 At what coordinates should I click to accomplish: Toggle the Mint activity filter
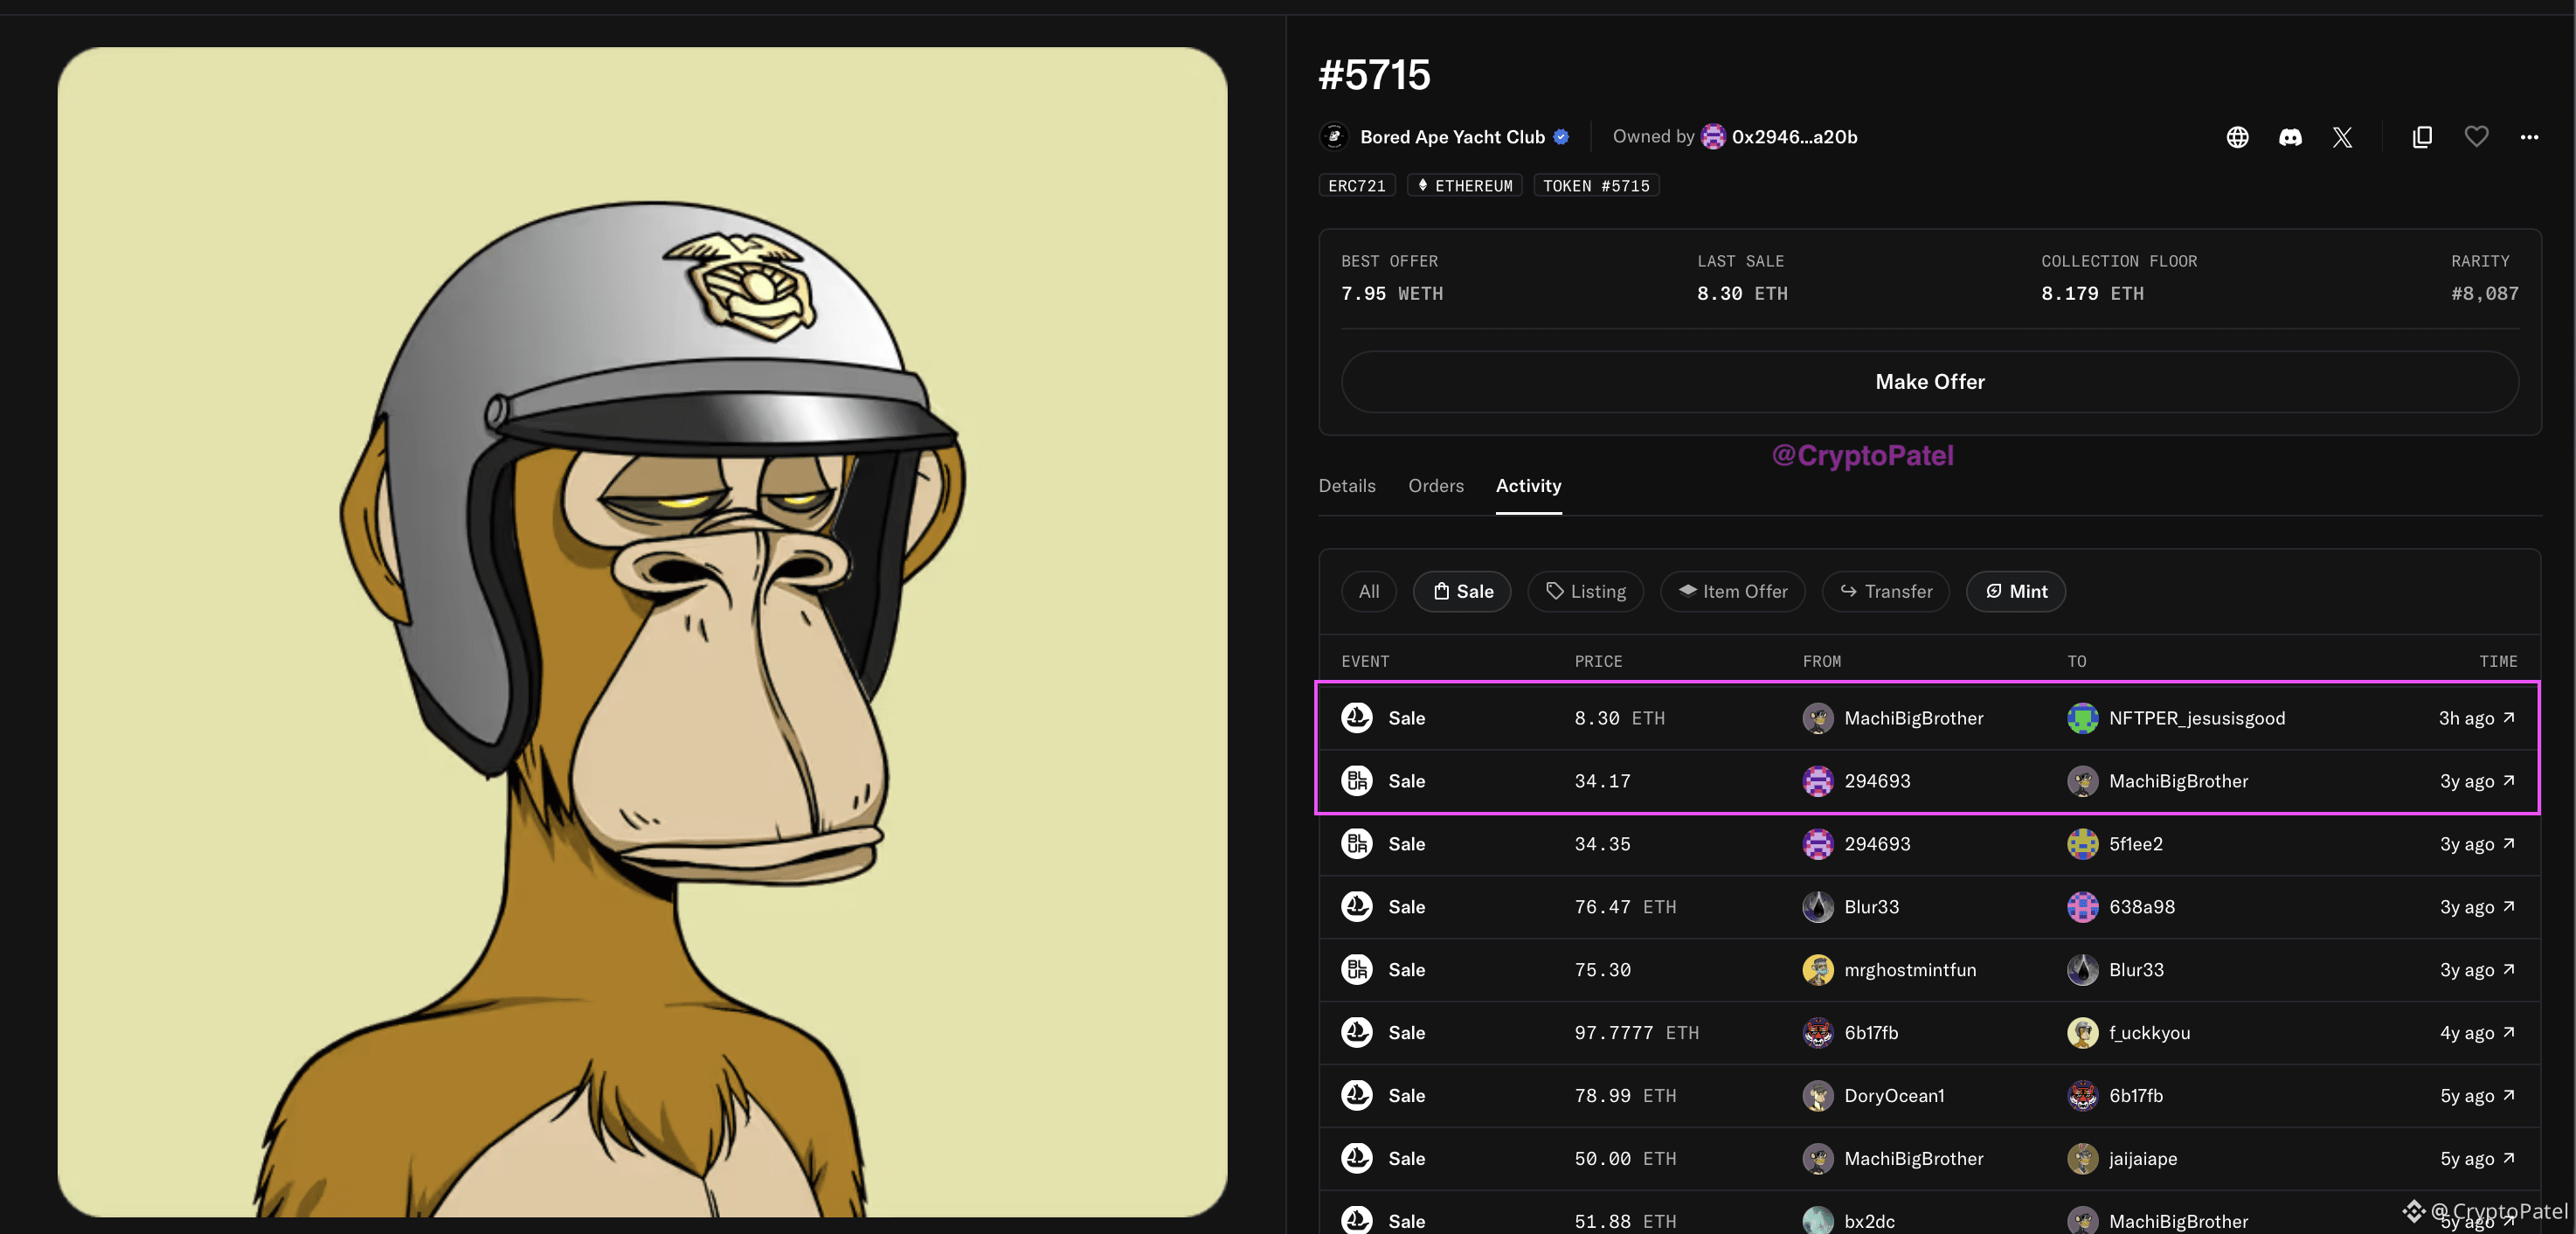point(2016,591)
